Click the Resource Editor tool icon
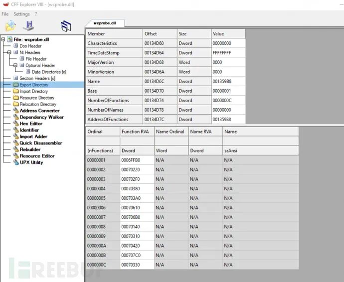 point(16,156)
